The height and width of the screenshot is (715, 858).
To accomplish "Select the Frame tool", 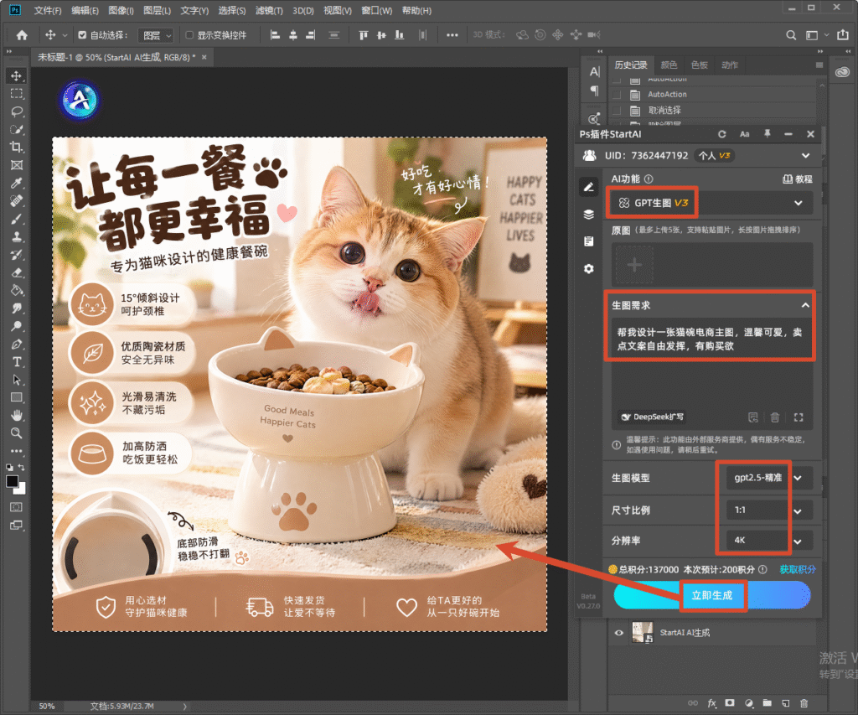I will (17, 165).
